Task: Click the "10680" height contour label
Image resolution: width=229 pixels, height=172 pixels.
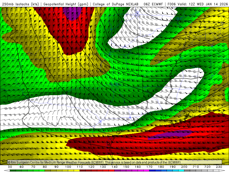Action: coord(167,151)
